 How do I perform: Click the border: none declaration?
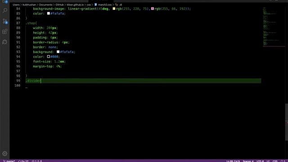(x=45, y=47)
